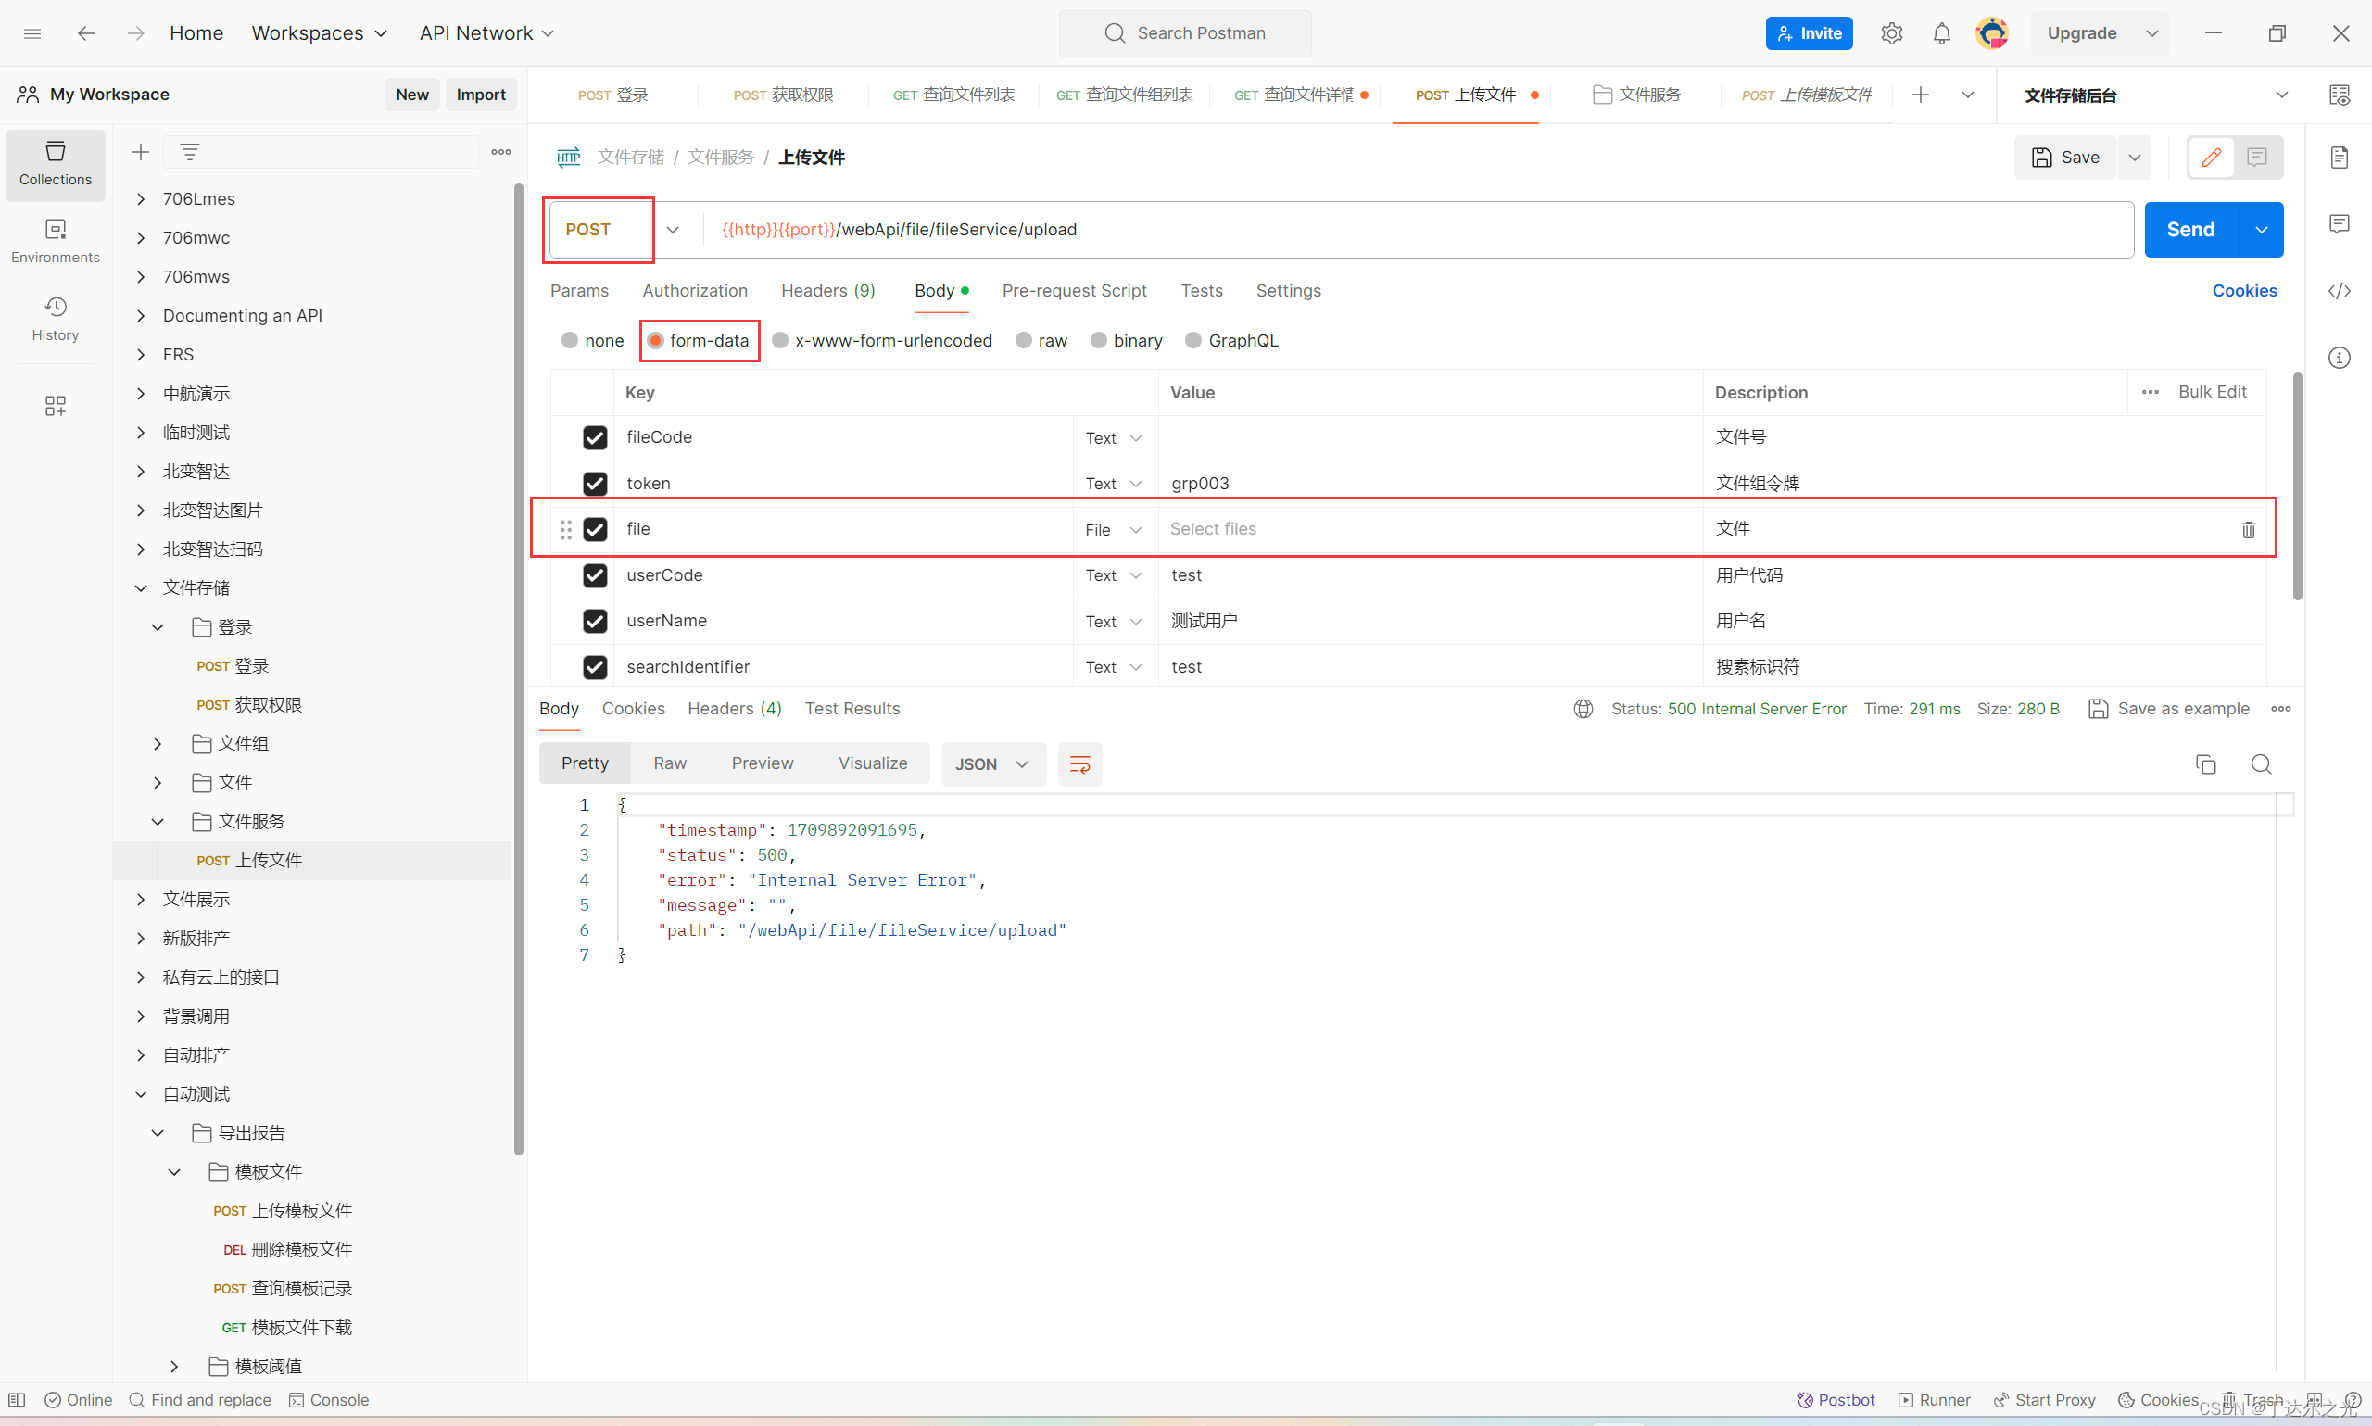Screen dimensions: 2372x1426
Task: Toggle the searchIdentifier parameter checkbox
Action: click(x=595, y=665)
